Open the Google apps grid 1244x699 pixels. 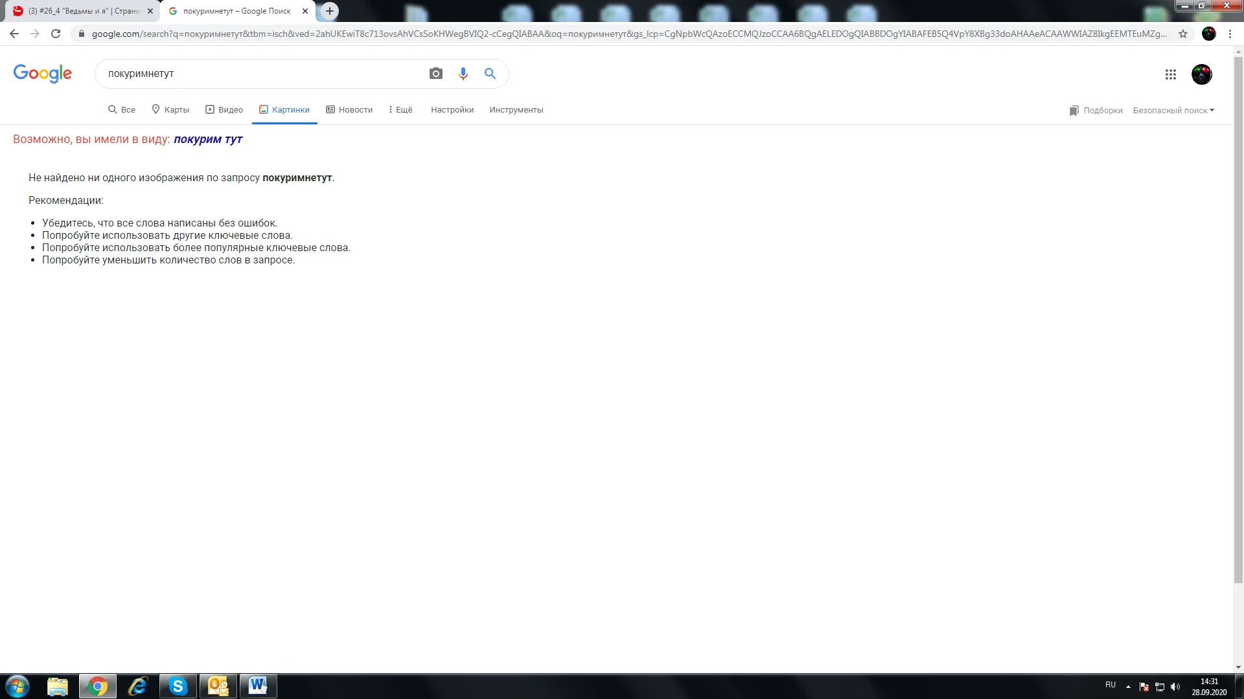(x=1170, y=74)
